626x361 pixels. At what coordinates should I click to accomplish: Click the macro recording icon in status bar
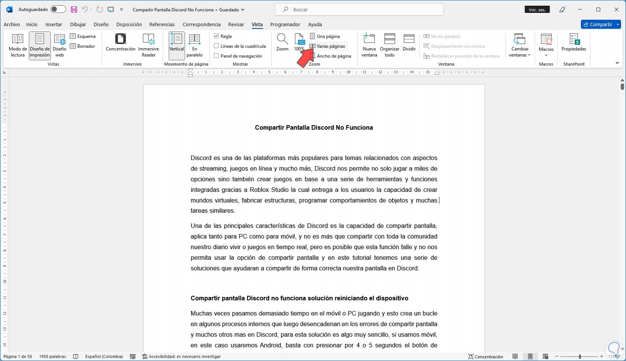point(133,356)
